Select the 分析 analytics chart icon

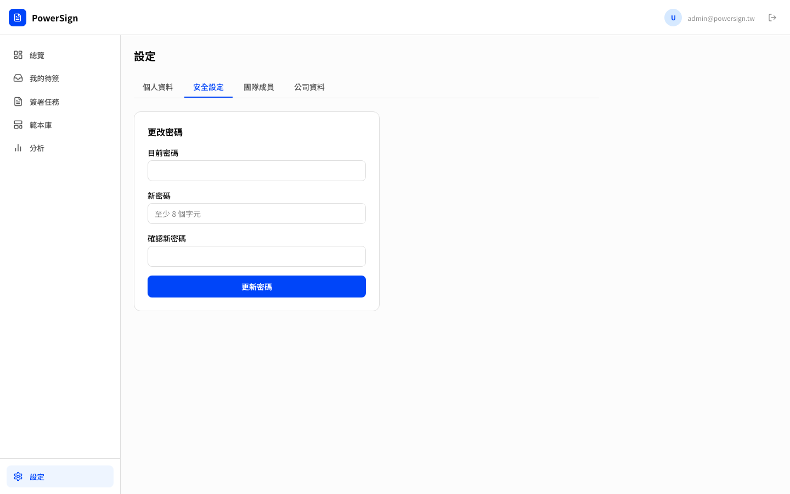coord(18,148)
